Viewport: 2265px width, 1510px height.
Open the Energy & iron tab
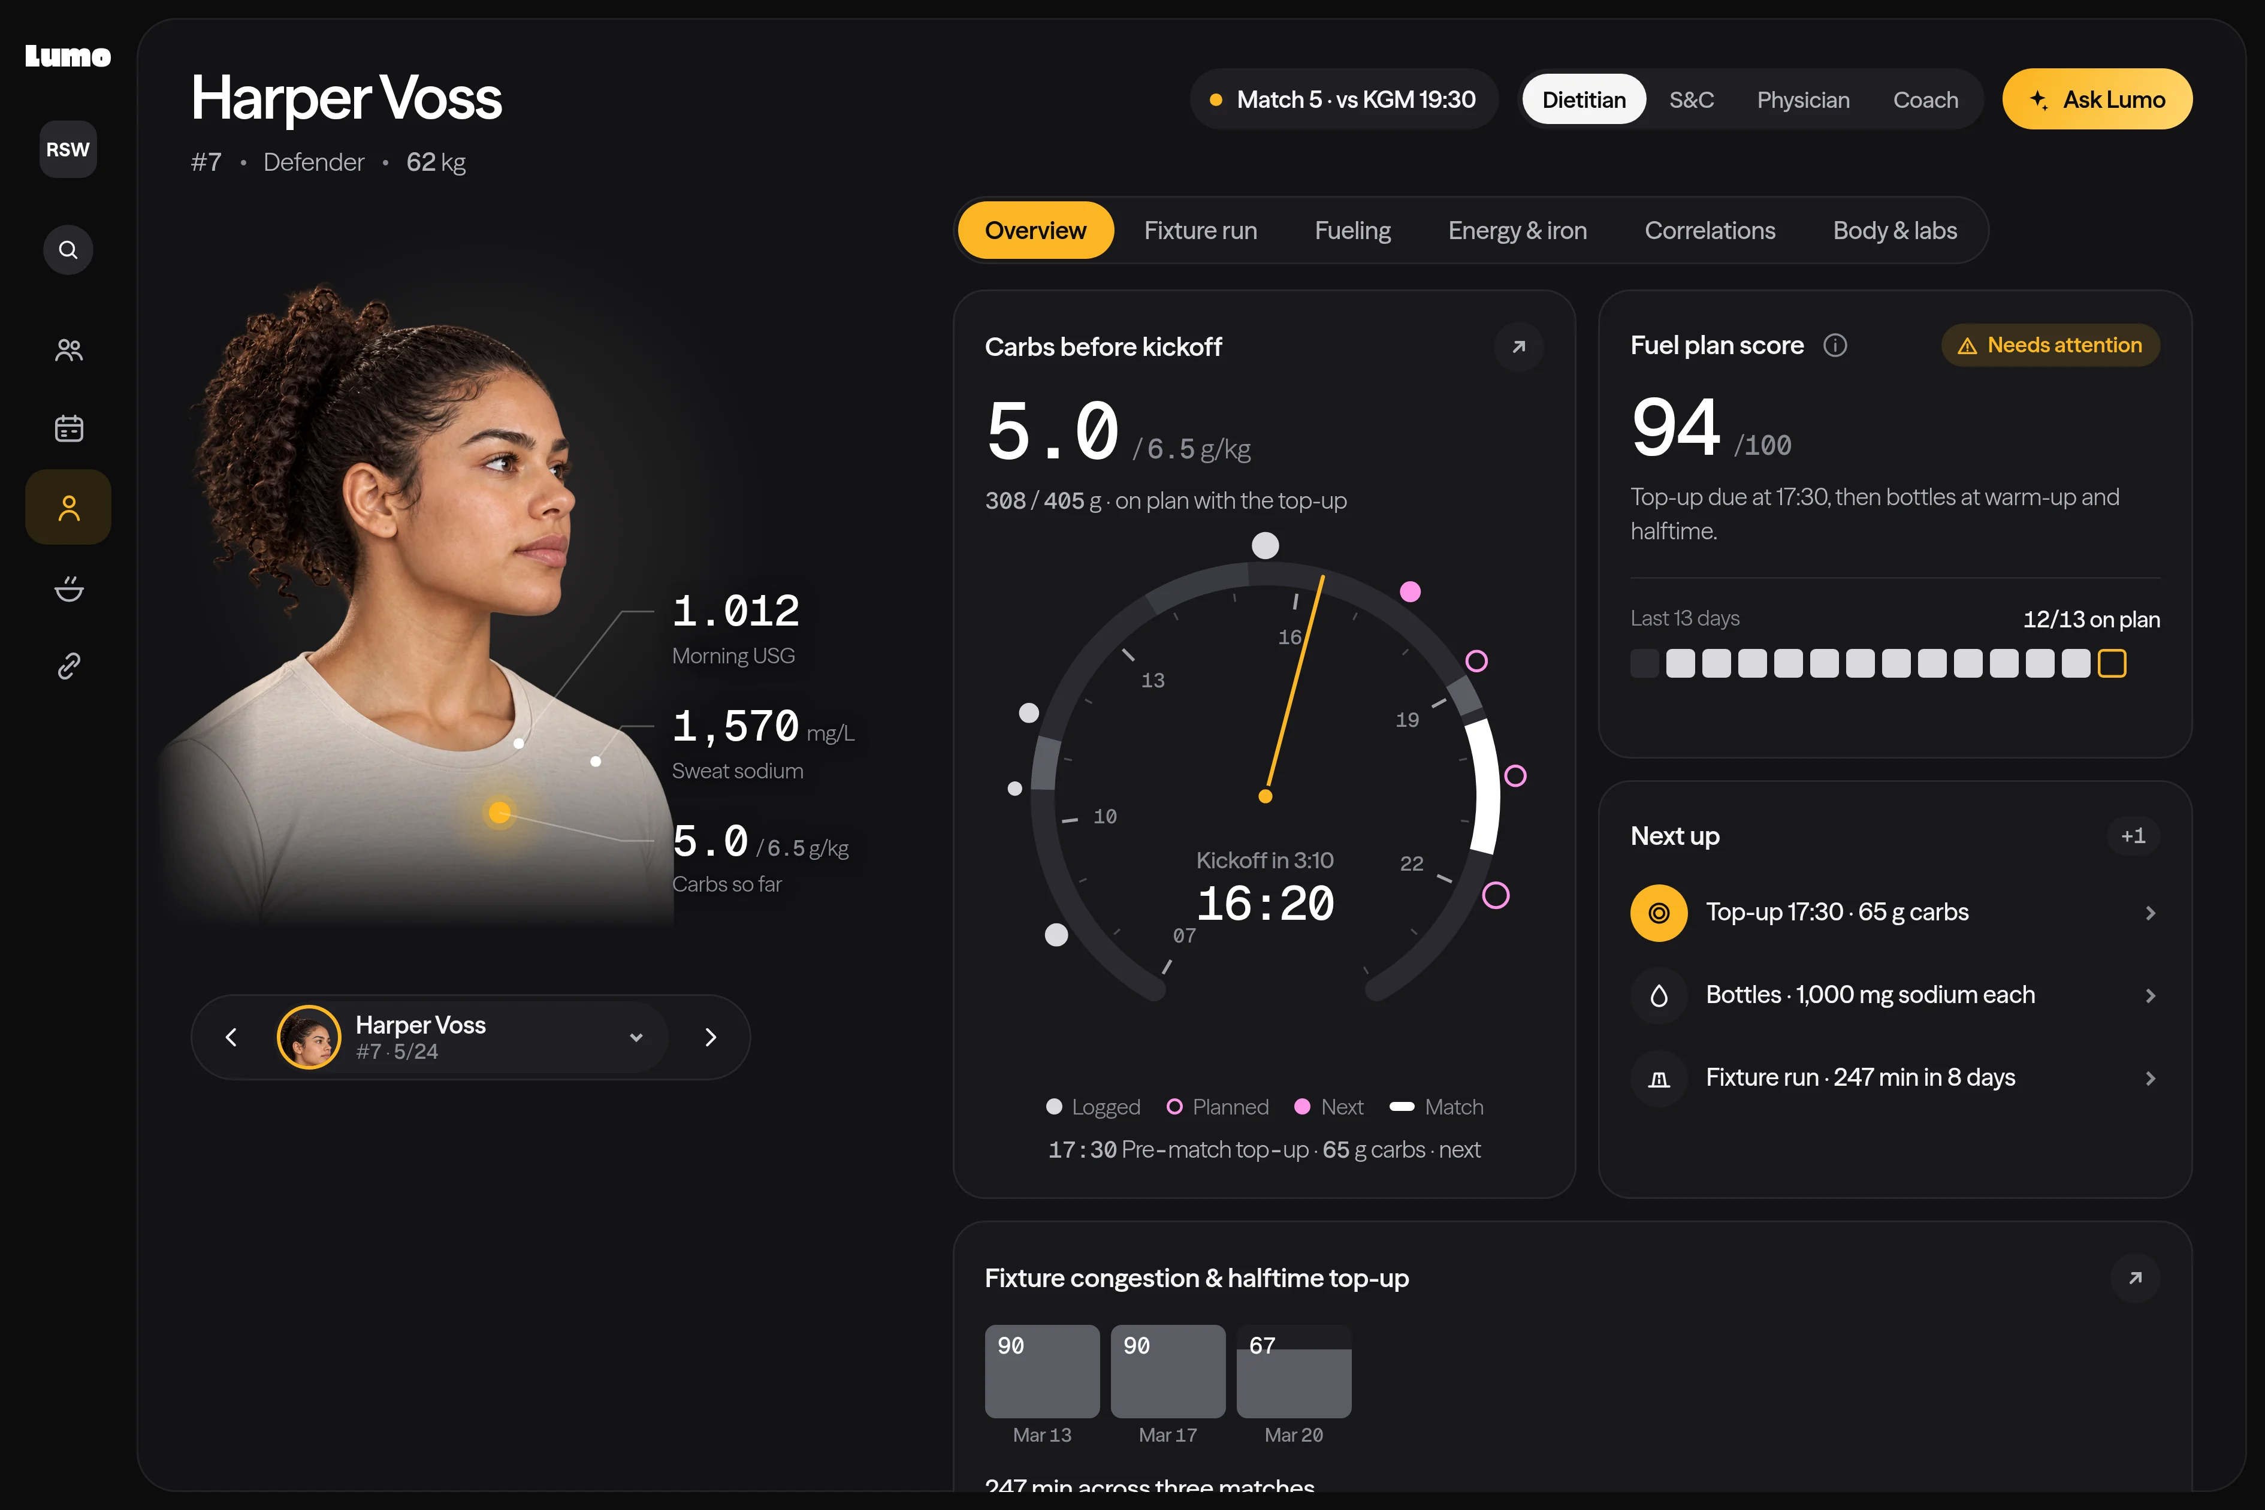1517,230
